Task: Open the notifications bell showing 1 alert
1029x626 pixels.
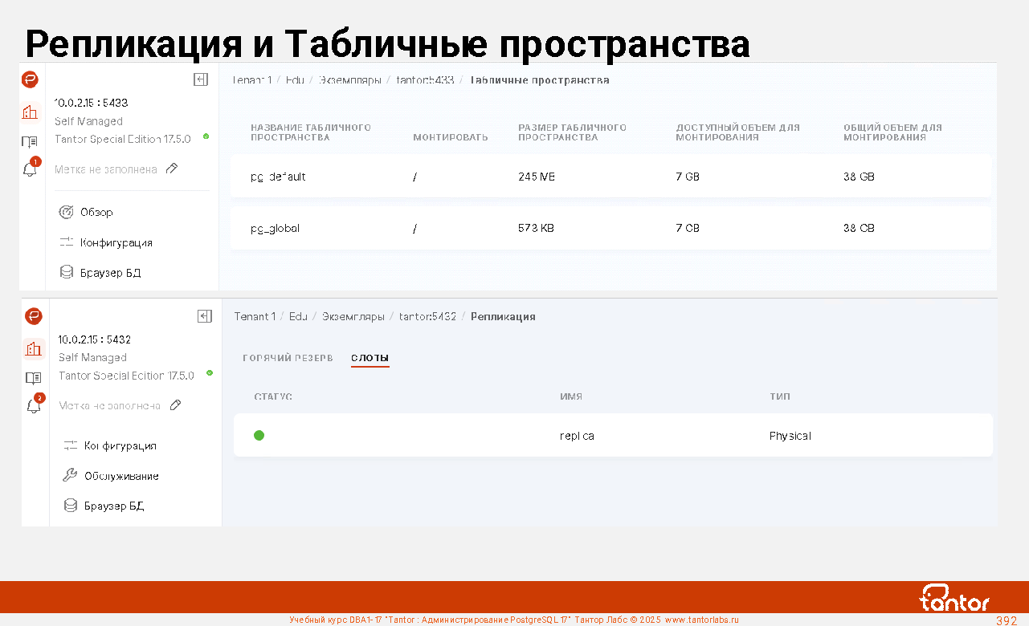Action: tap(31, 169)
